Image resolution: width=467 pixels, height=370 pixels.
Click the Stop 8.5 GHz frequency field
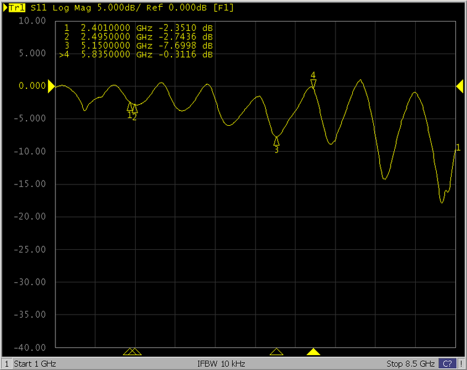click(411, 363)
